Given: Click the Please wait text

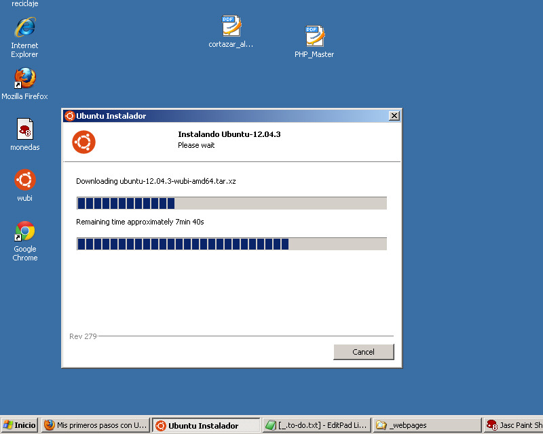Looking at the screenshot, I should pos(196,145).
